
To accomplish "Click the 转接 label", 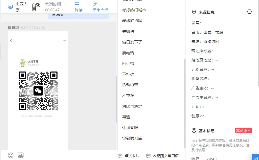I will (x=78, y=10).
